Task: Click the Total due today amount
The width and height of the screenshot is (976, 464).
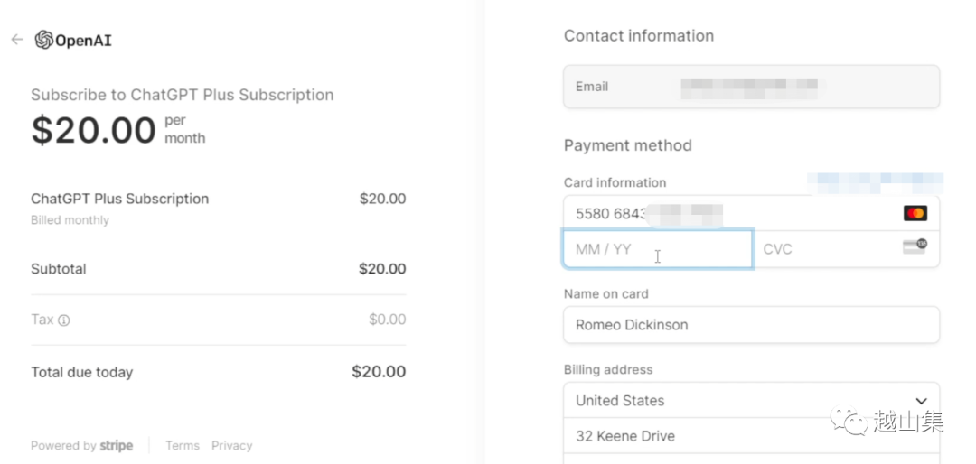Action: point(378,372)
